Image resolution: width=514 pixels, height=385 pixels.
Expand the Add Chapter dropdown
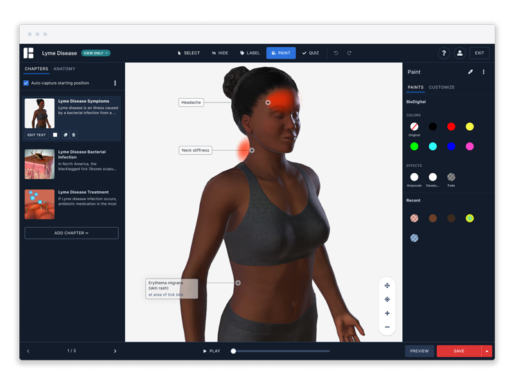(71, 233)
